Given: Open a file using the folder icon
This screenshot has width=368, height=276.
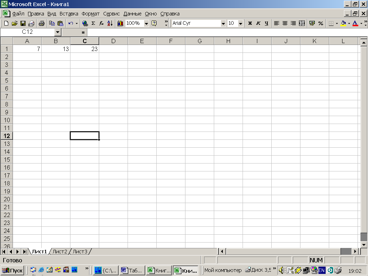Looking at the screenshot, I should tap(14, 23).
